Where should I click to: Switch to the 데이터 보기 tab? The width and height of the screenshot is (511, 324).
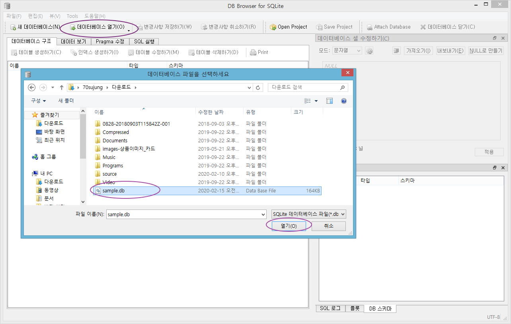pos(73,41)
